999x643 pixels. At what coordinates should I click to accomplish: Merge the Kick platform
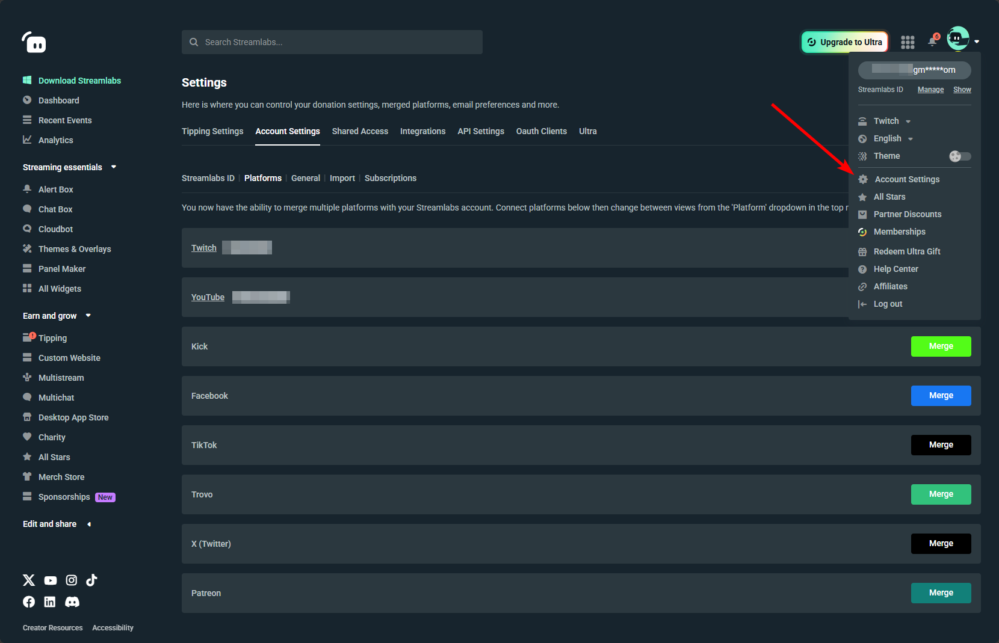[941, 346]
